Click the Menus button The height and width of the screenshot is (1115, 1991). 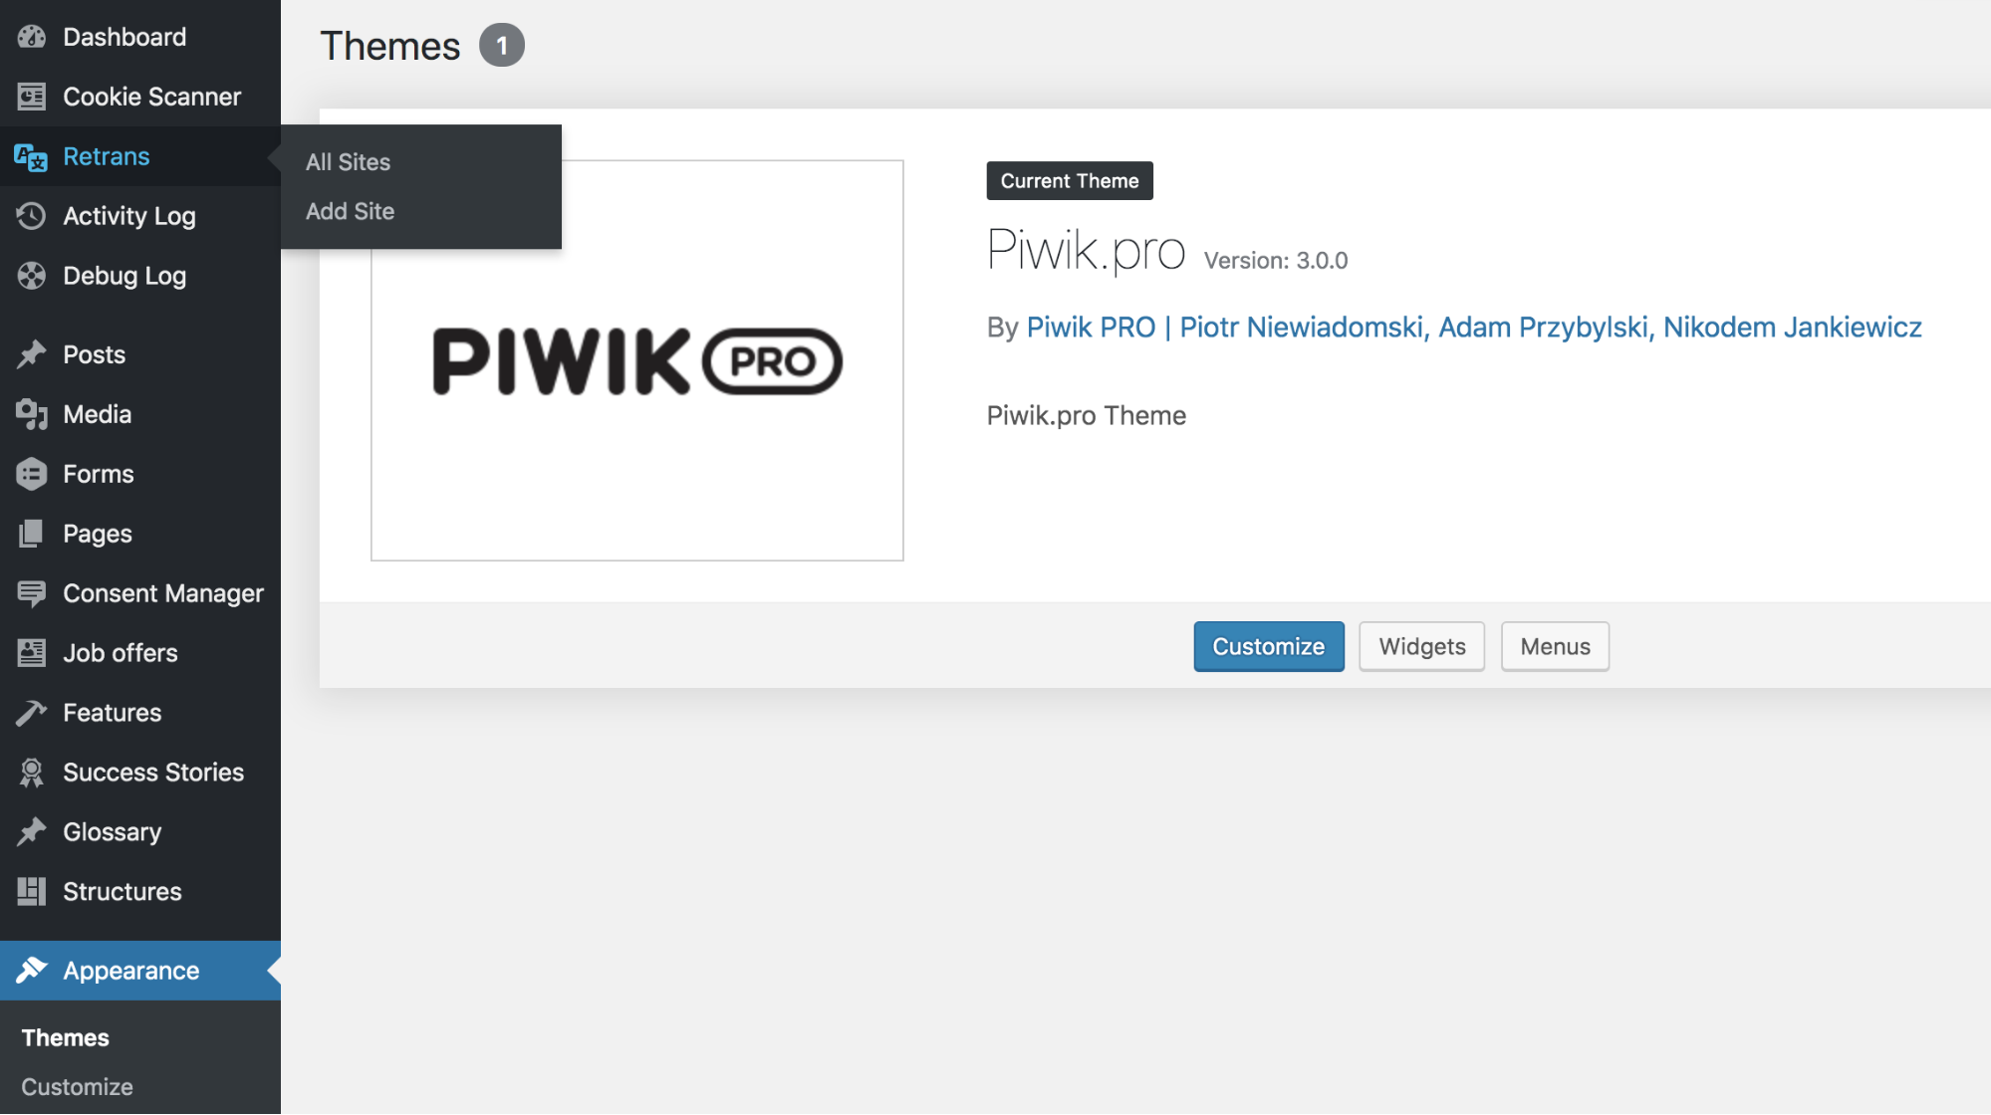[x=1555, y=647]
